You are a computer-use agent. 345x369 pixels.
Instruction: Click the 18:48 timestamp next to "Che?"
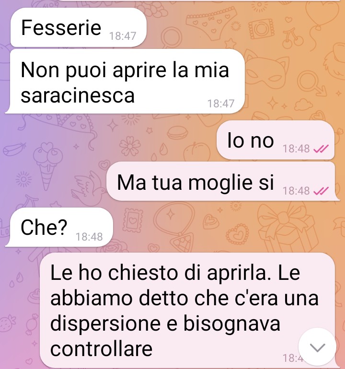pyautogui.click(x=89, y=237)
